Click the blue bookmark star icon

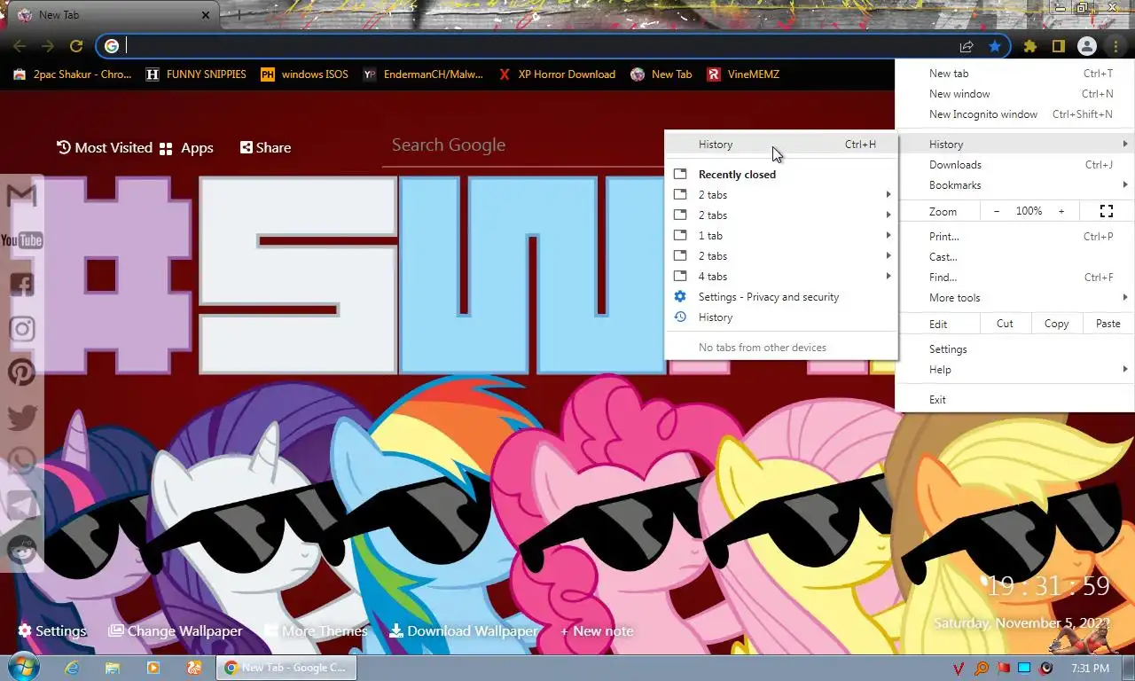995,46
